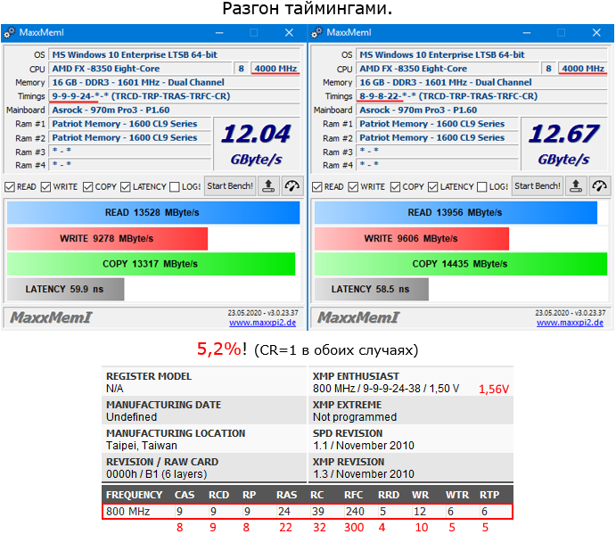Enable LOG! checkbox in left MaxxMemI window
The width and height of the screenshot is (616, 534).
pyautogui.click(x=175, y=187)
